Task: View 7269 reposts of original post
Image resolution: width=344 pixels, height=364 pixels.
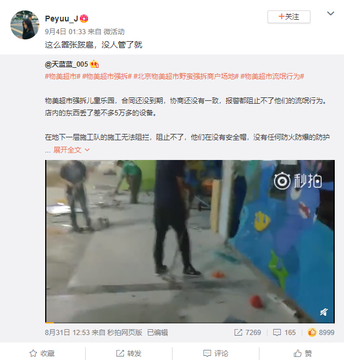Action: (247, 333)
